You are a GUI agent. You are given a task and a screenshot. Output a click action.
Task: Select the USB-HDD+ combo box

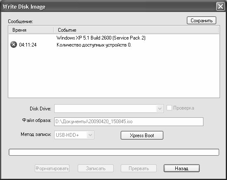pos(74,135)
